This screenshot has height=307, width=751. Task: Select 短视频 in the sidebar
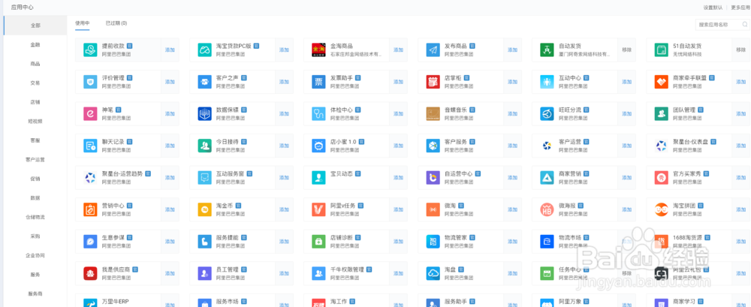(35, 121)
